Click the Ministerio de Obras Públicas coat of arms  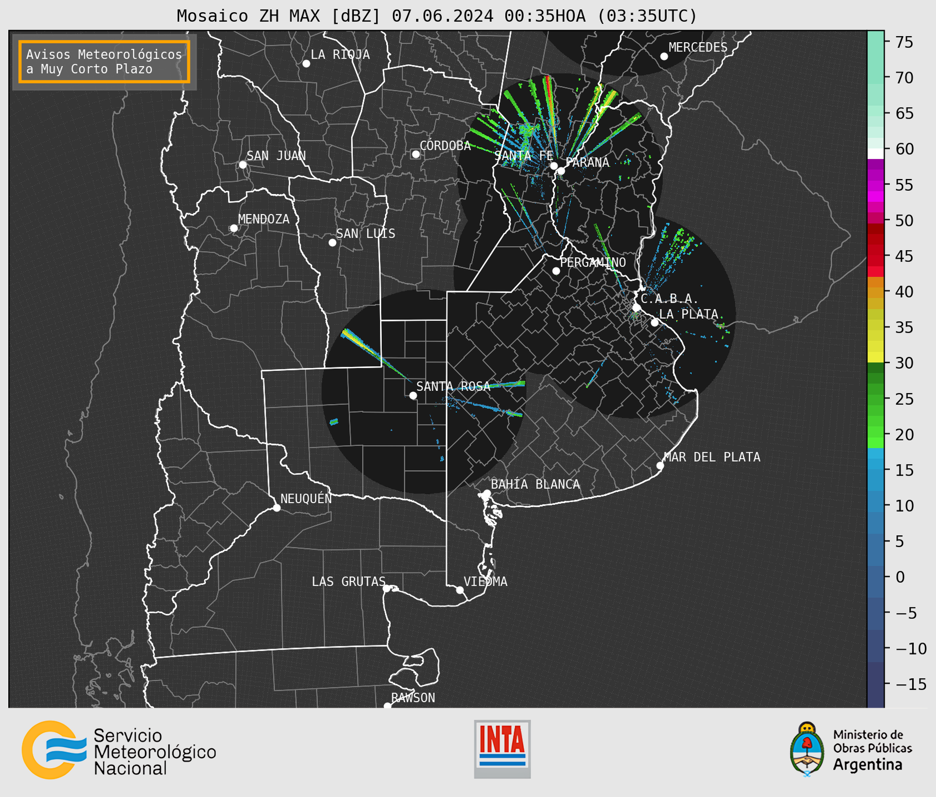point(807,749)
